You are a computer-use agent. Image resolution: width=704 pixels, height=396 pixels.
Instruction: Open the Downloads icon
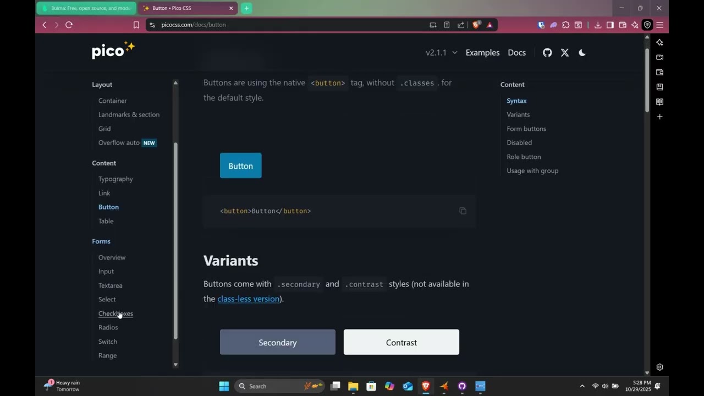[x=598, y=25]
